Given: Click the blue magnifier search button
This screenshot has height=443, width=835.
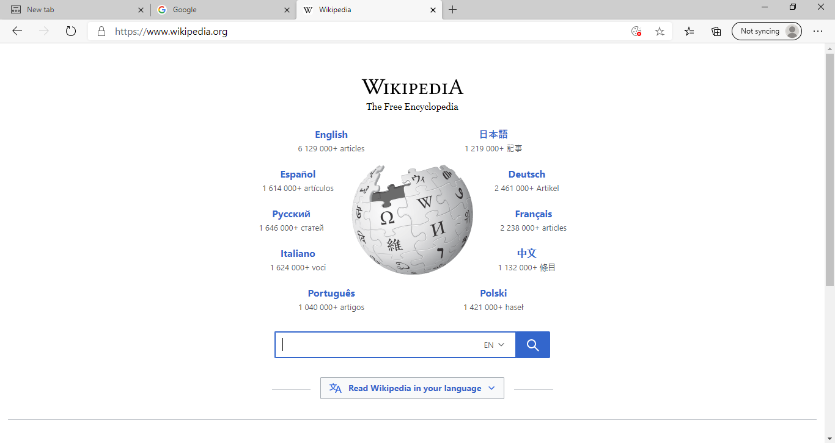Looking at the screenshot, I should (532, 345).
